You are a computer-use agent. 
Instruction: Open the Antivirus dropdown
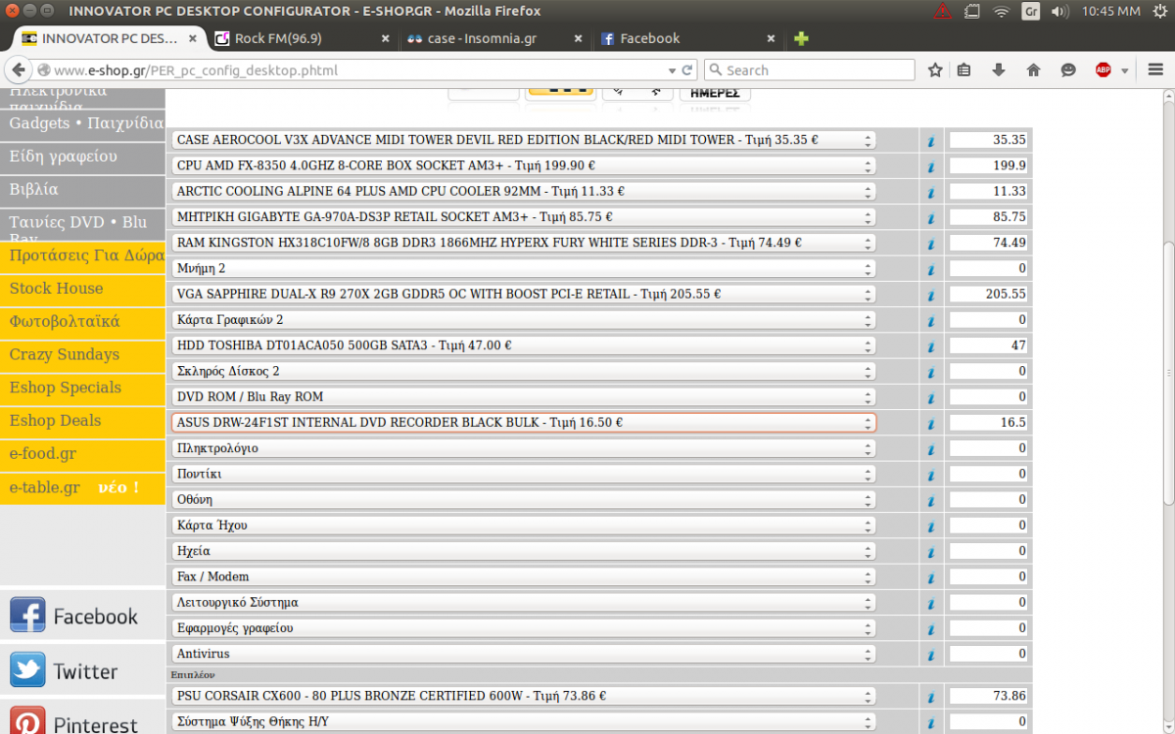524,654
